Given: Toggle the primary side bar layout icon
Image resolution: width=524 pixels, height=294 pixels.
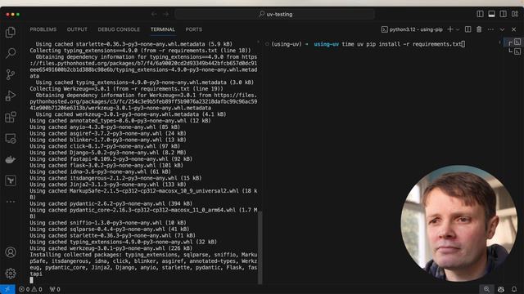Looking at the screenshot, I should [x=481, y=14].
